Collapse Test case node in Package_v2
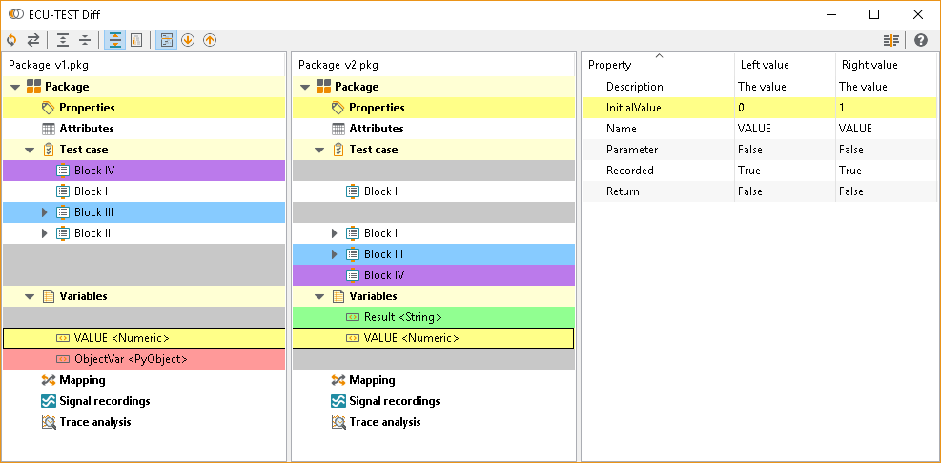The width and height of the screenshot is (941, 463). click(319, 150)
